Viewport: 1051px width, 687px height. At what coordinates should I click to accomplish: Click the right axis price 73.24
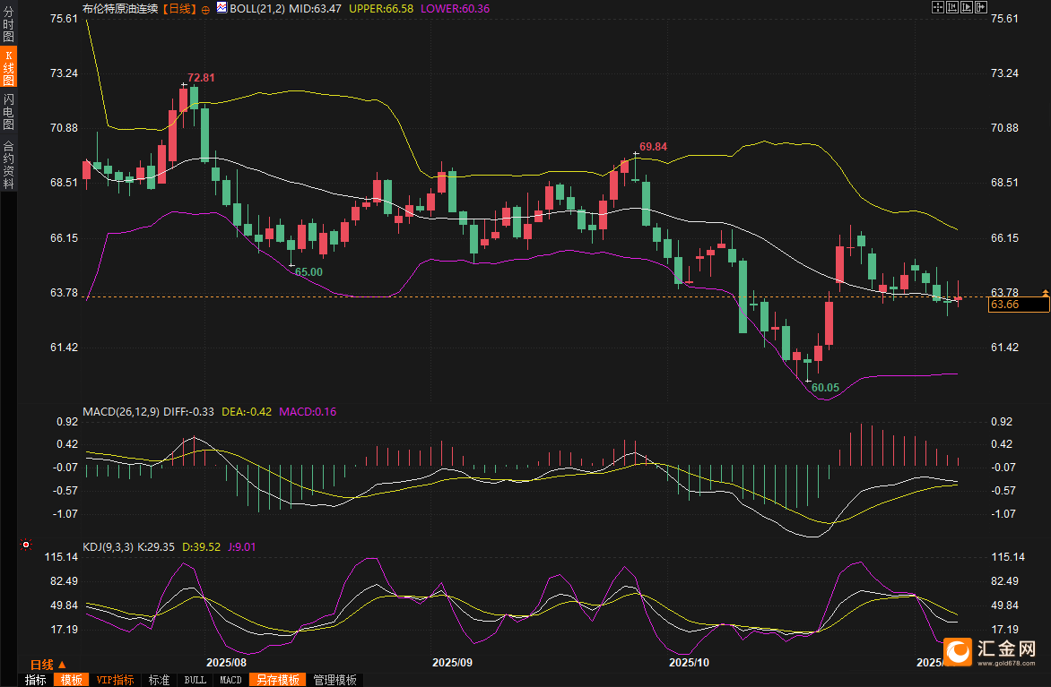click(x=1004, y=73)
